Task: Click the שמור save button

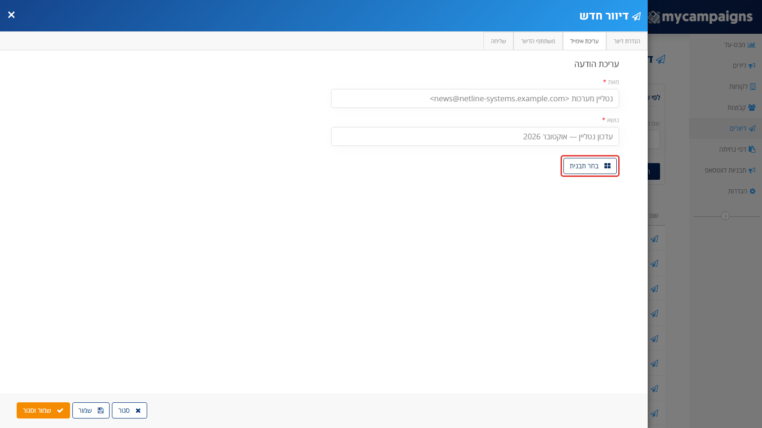Action: (91, 410)
